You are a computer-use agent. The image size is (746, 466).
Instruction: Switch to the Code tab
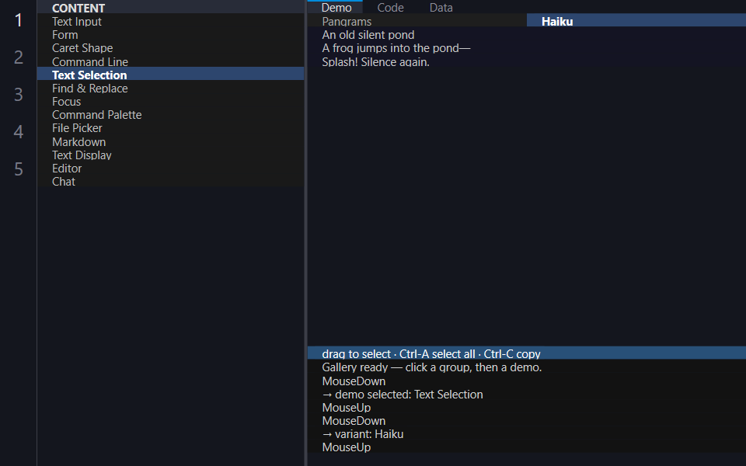[390, 7]
